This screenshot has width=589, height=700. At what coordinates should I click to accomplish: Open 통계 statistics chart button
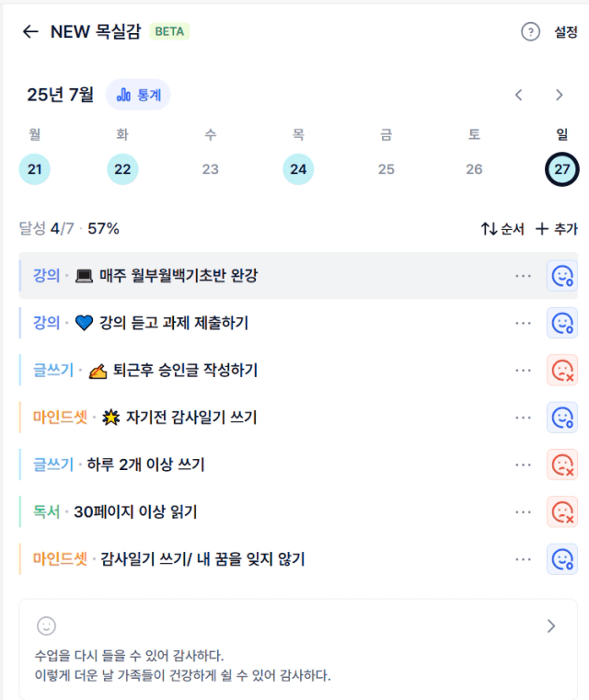click(x=138, y=95)
